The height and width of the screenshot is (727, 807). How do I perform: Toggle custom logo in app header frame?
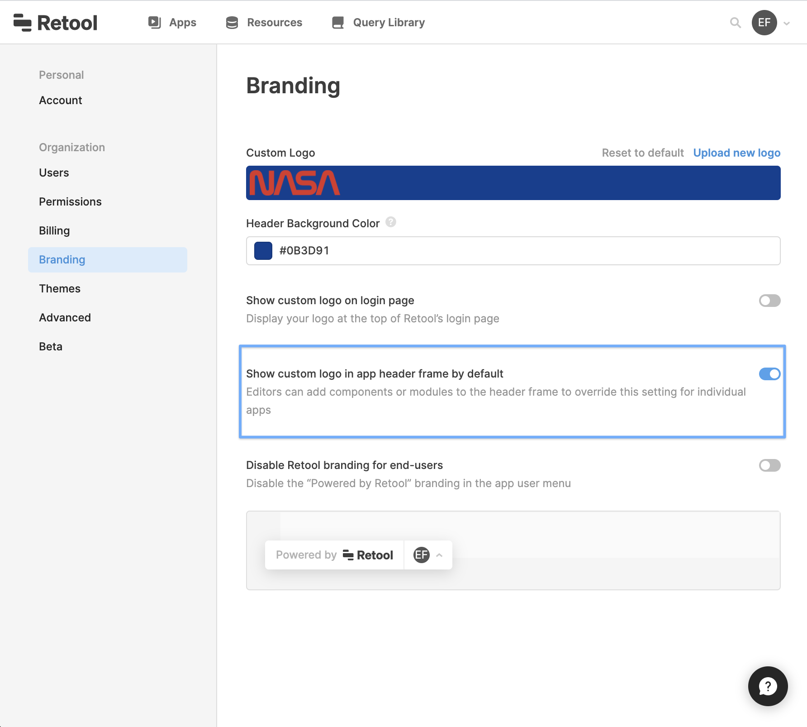(x=770, y=374)
